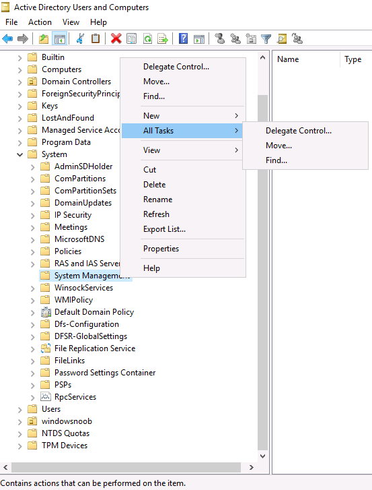Select Export List in the context menu
The image size is (372, 490).
pyautogui.click(x=183, y=229)
